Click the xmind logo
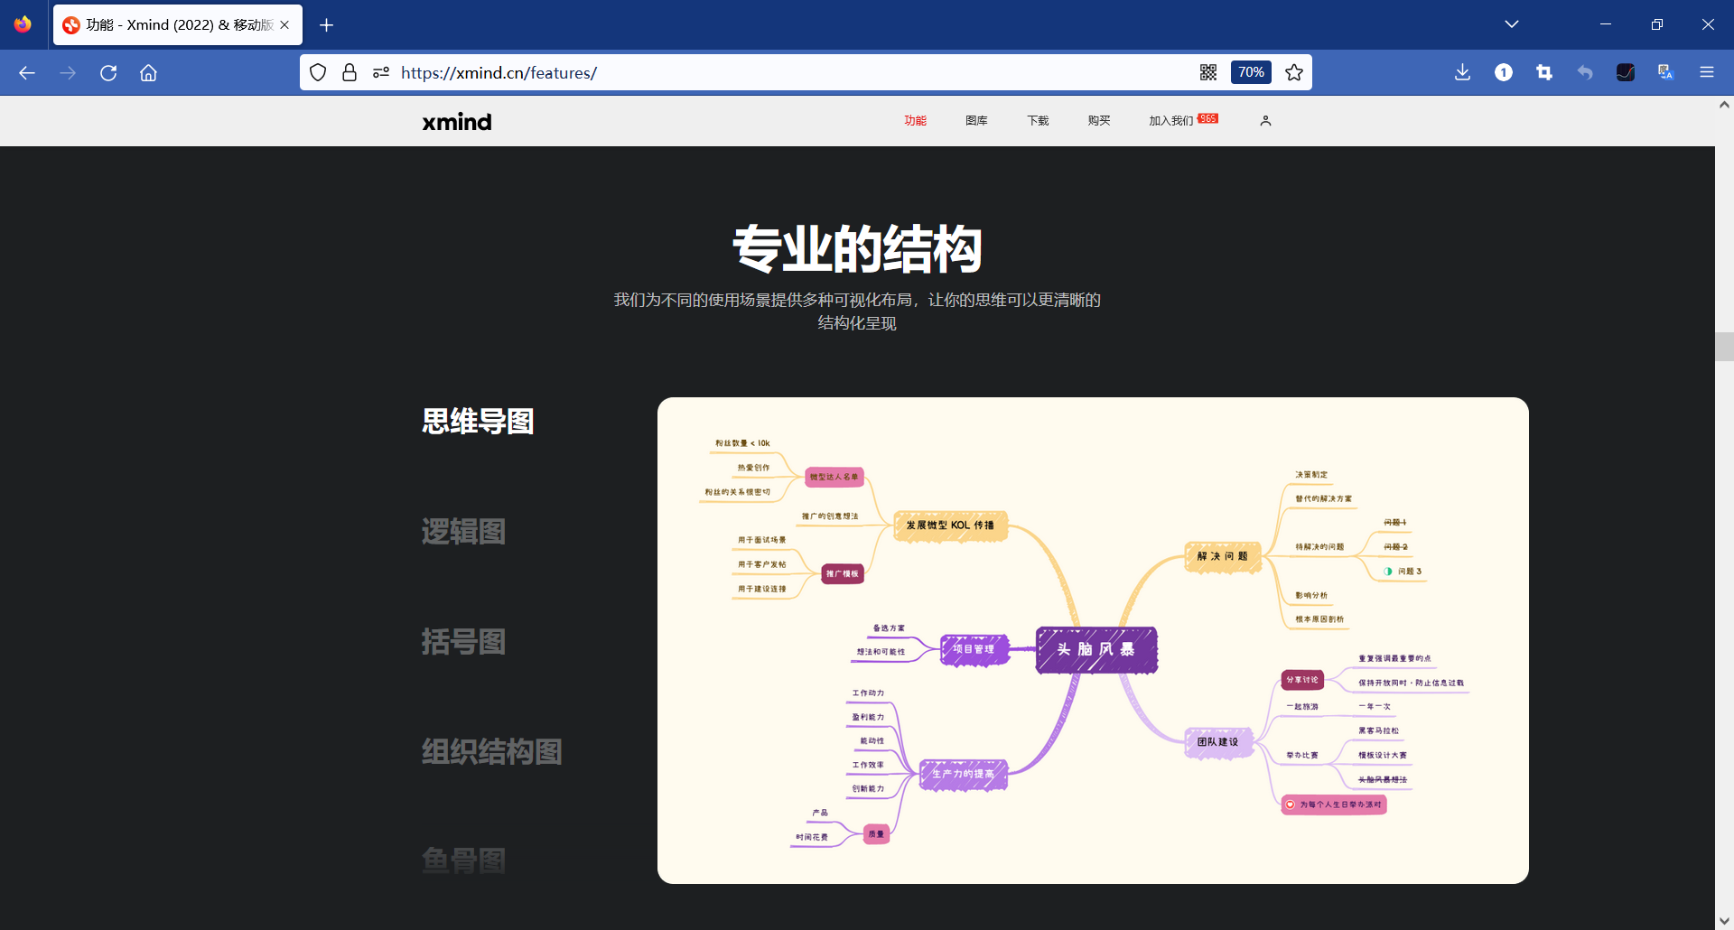This screenshot has width=1734, height=930. (457, 121)
